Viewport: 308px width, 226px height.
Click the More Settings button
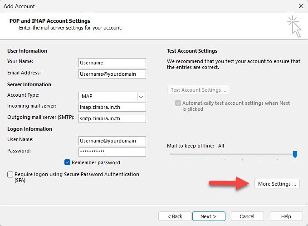[277, 184]
